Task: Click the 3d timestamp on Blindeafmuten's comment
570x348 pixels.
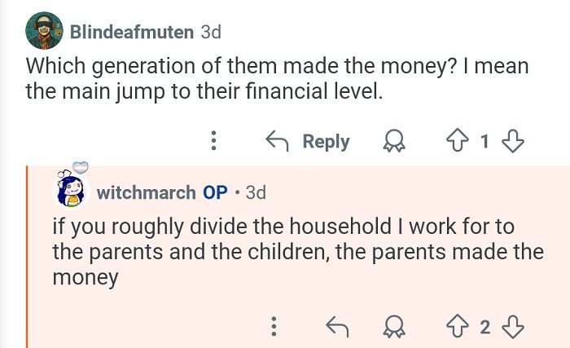Action: tap(210, 32)
